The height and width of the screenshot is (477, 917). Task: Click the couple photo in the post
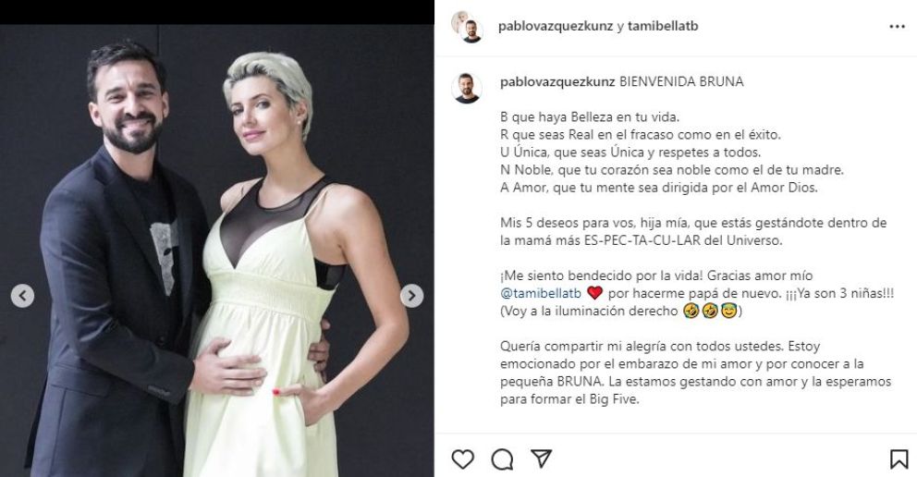pyautogui.click(x=217, y=251)
